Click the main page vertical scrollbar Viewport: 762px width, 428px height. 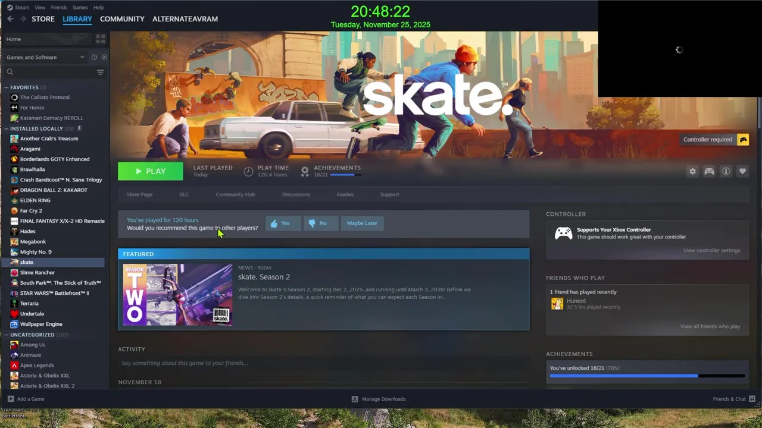[759, 113]
